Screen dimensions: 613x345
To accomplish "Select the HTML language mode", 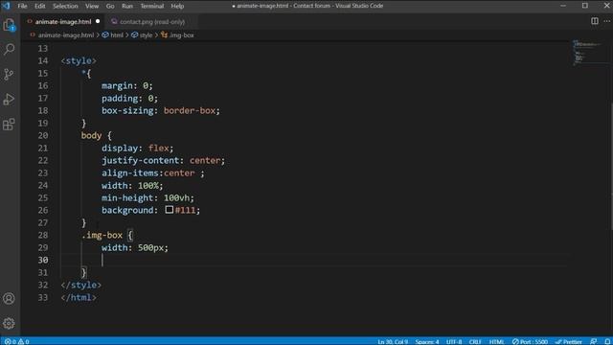I will (496, 341).
